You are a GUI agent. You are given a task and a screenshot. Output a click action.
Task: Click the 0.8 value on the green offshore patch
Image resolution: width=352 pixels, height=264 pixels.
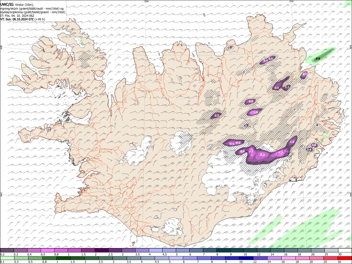(x=318, y=59)
